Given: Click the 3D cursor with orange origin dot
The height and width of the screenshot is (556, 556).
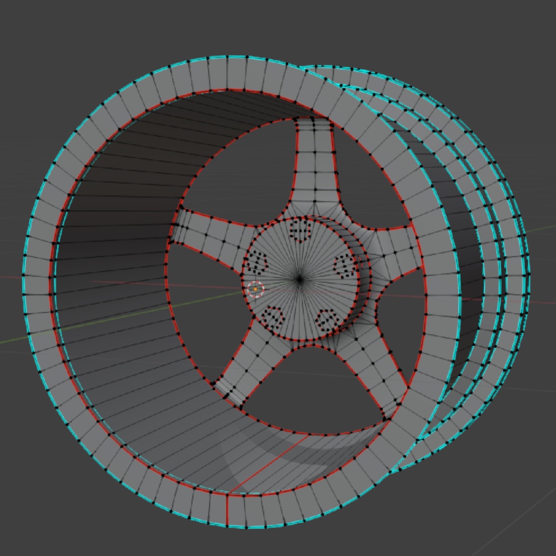Looking at the screenshot, I should (x=255, y=289).
